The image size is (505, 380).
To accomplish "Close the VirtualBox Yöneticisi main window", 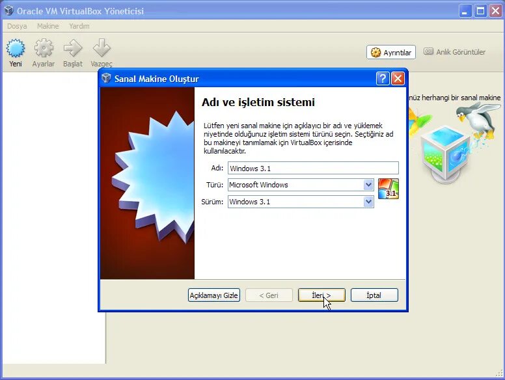I will (x=496, y=11).
